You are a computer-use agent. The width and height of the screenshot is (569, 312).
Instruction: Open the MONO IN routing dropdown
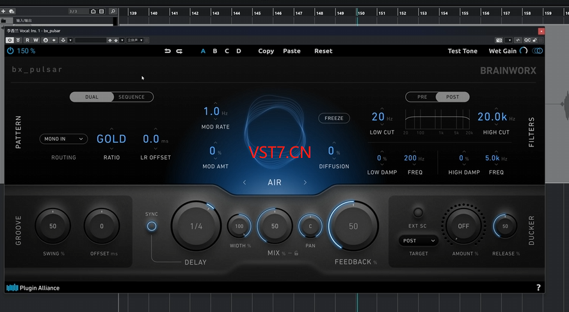click(63, 139)
